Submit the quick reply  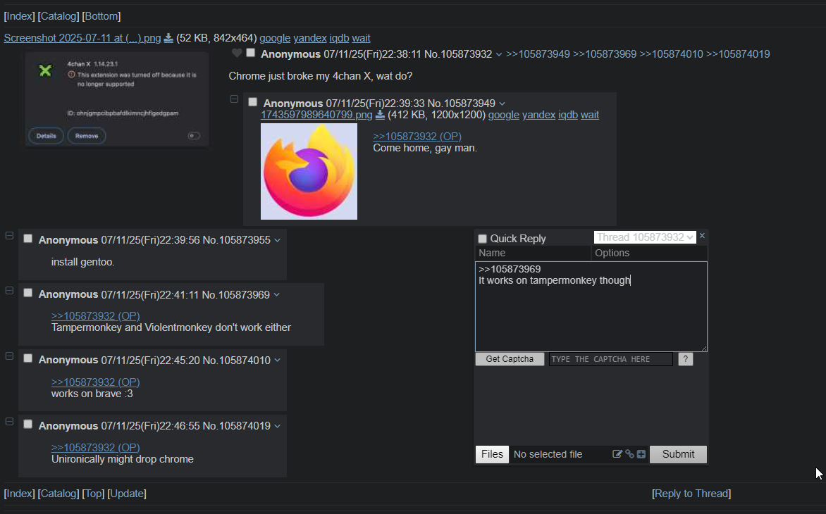click(678, 454)
